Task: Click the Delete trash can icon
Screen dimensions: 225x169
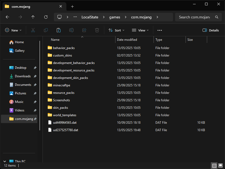Action: click(x=97, y=30)
